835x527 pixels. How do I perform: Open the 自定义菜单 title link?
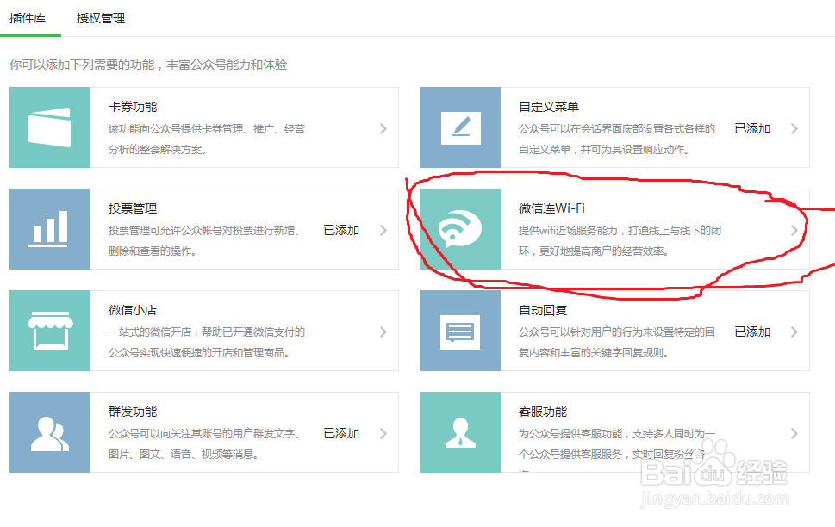point(549,107)
